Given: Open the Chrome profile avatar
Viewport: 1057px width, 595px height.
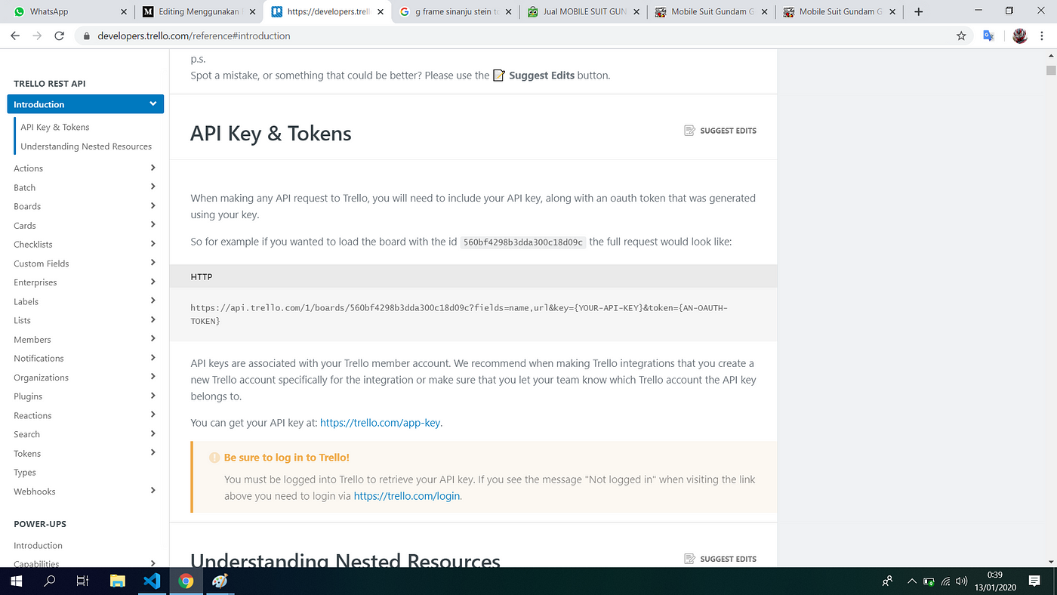Looking at the screenshot, I should (1020, 35).
